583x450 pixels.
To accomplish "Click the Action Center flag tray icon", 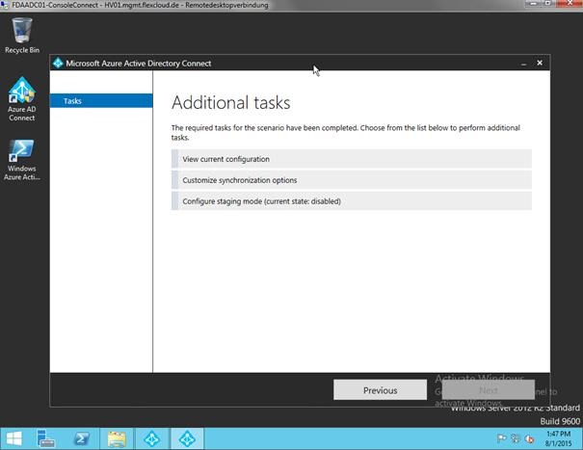I will click(x=502, y=438).
